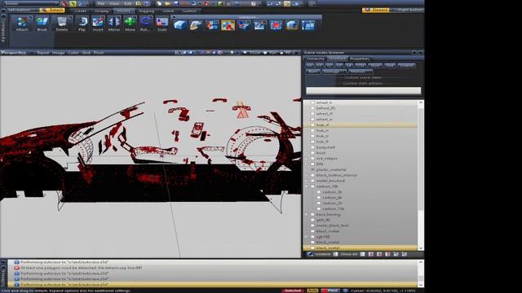Click the Show all button
The width and height of the screenshot is (522, 293).
[x=345, y=254]
